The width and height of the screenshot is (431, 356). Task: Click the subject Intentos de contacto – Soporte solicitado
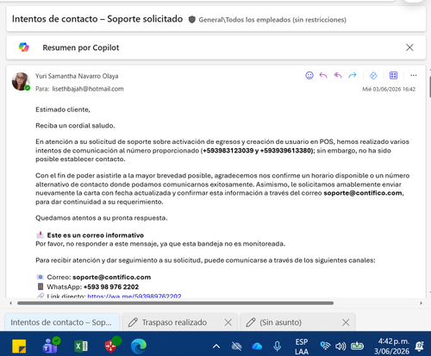click(x=97, y=19)
